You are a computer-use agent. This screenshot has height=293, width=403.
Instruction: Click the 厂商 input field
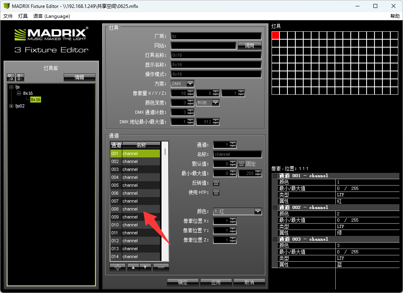click(x=216, y=36)
